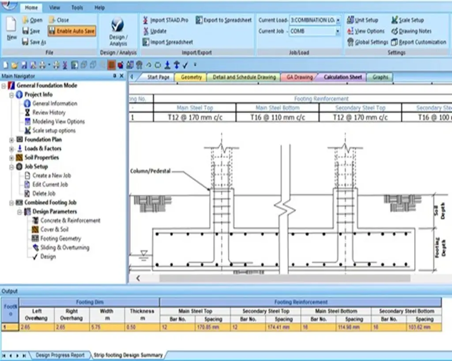Open the Current Load dropdown
This screenshot has width=452, height=361.
coord(338,20)
